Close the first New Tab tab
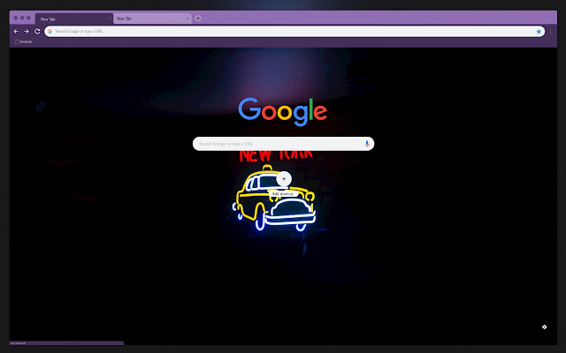 (x=110, y=19)
